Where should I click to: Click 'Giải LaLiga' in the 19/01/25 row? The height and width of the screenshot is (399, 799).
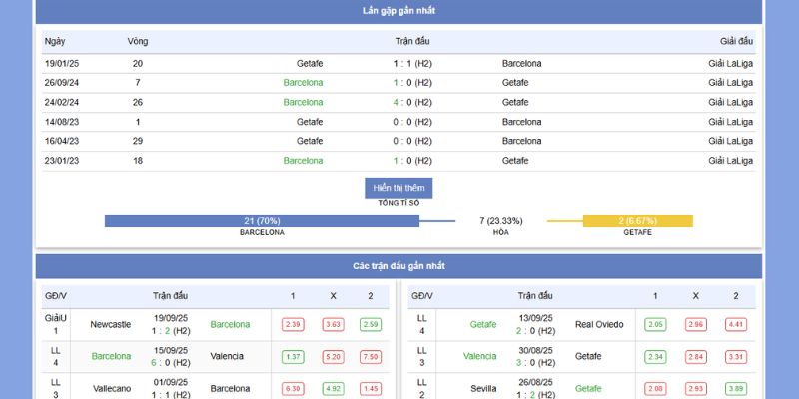(x=731, y=64)
